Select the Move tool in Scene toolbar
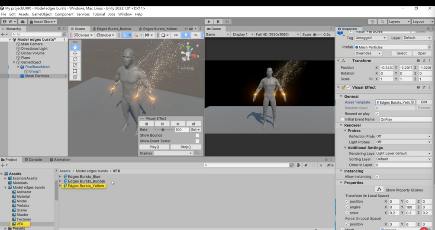The width and height of the screenshot is (435, 230). (x=75, y=53)
